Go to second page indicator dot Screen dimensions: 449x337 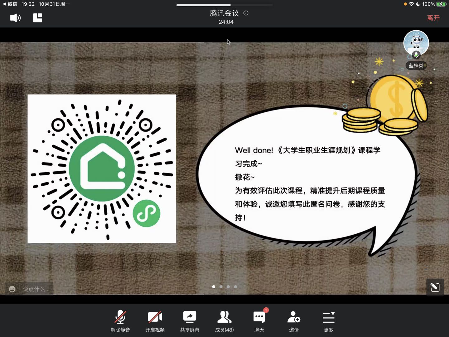click(x=221, y=286)
